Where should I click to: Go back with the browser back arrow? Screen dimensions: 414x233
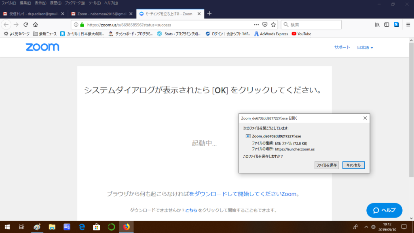6,25
